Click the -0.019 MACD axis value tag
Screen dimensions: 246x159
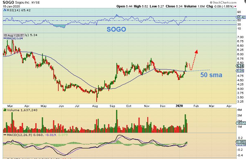click(x=241, y=144)
